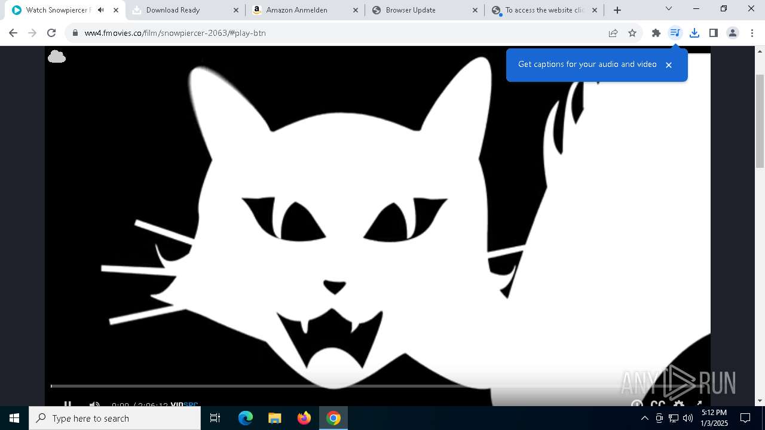Open the Chrome three-dot menu
The image size is (765, 430).
click(x=751, y=33)
